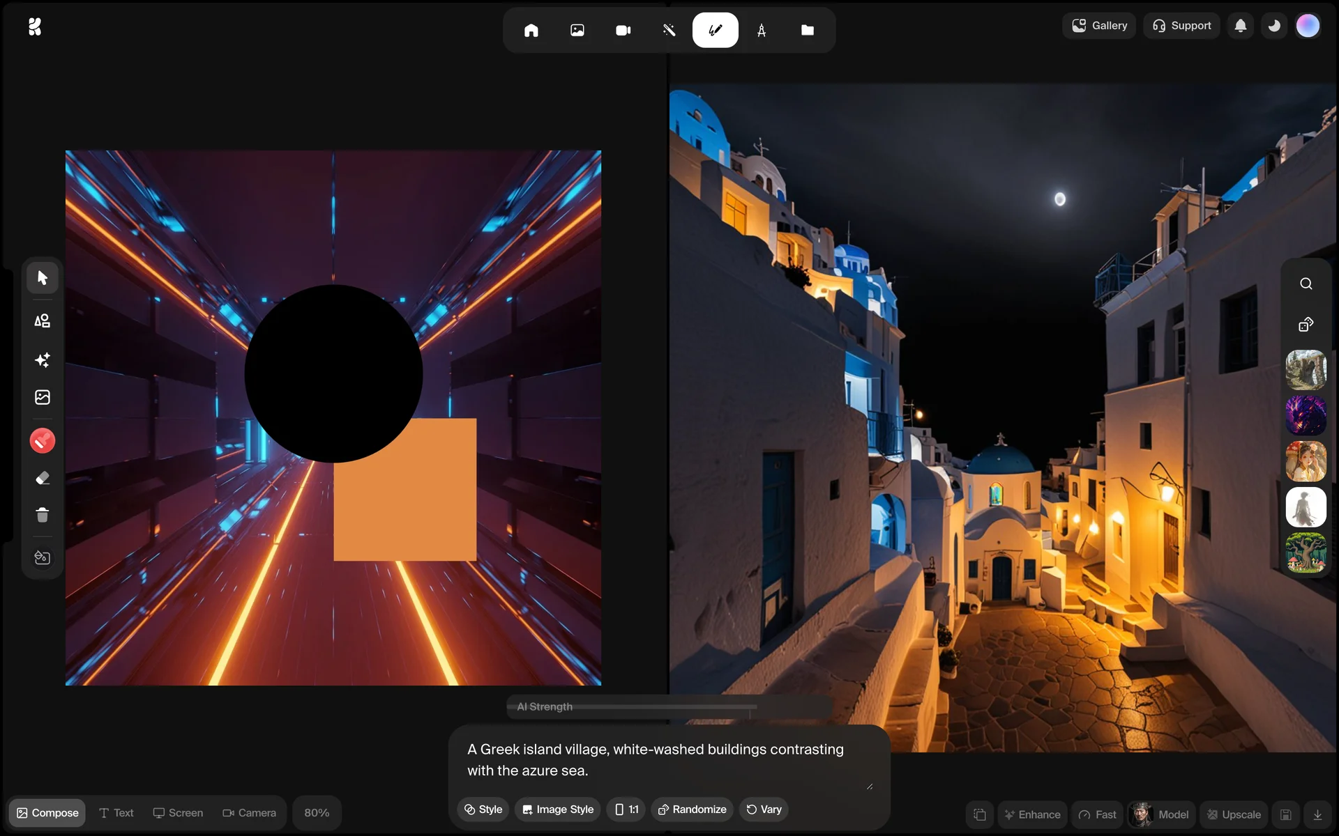Select the eraser tool
Viewport: 1339px width, 836px height.
[x=43, y=479]
